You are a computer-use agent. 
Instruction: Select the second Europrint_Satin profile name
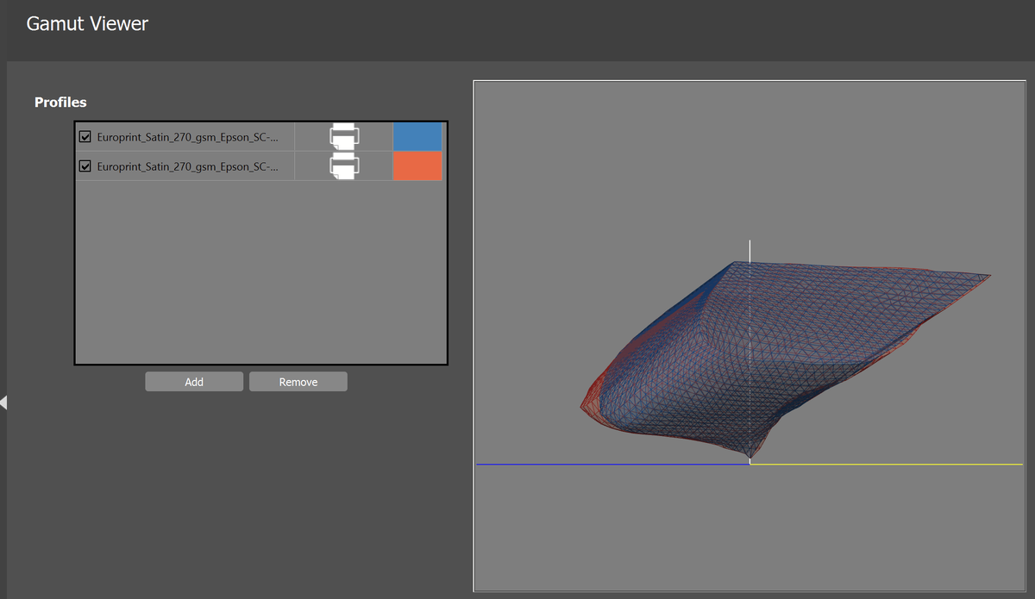point(187,166)
